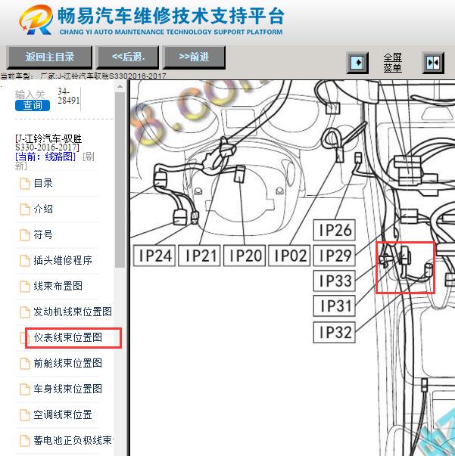
Task: Open 前舱线束位置图 entry
Action: coord(68,363)
